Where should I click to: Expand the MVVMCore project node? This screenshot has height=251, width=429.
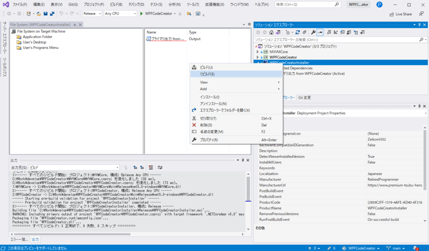click(x=258, y=51)
